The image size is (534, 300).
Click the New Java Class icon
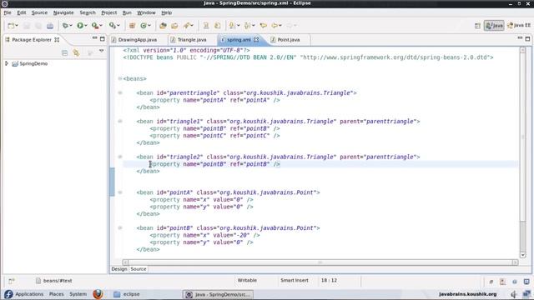click(144, 26)
